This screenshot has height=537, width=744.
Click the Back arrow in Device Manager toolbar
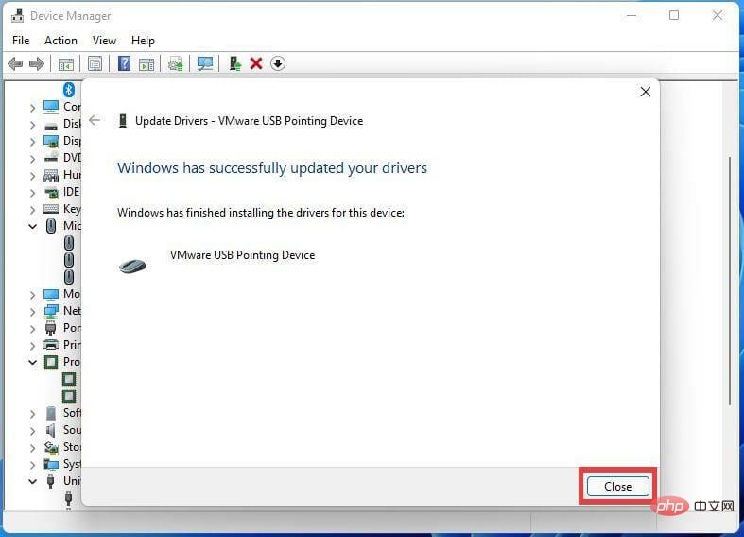click(16, 63)
